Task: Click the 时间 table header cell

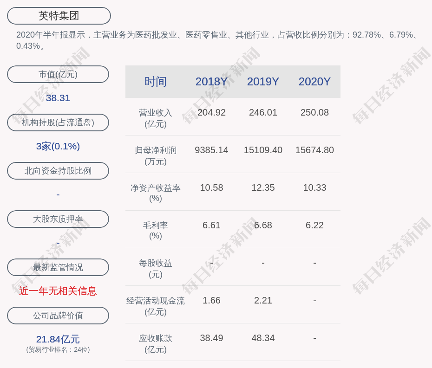Action: pos(155,82)
